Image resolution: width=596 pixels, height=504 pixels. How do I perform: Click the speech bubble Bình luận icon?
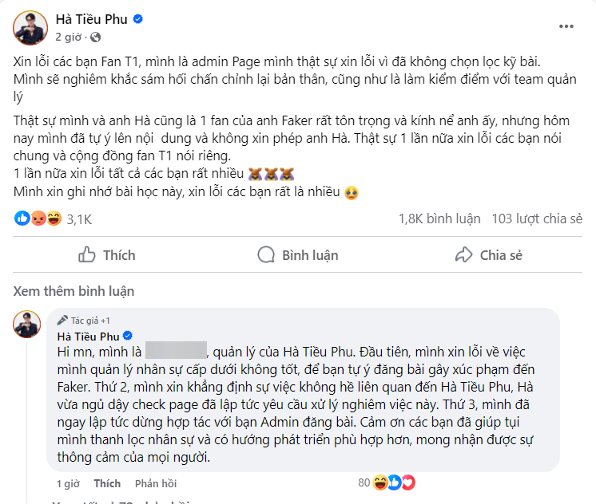tap(266, 255)
